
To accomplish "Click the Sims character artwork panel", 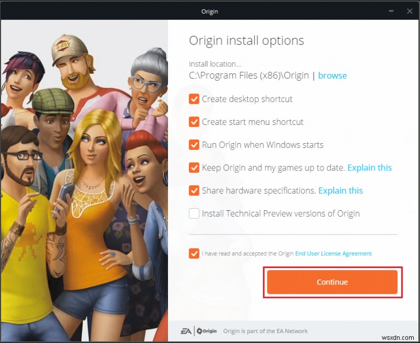I will (84, 173).
